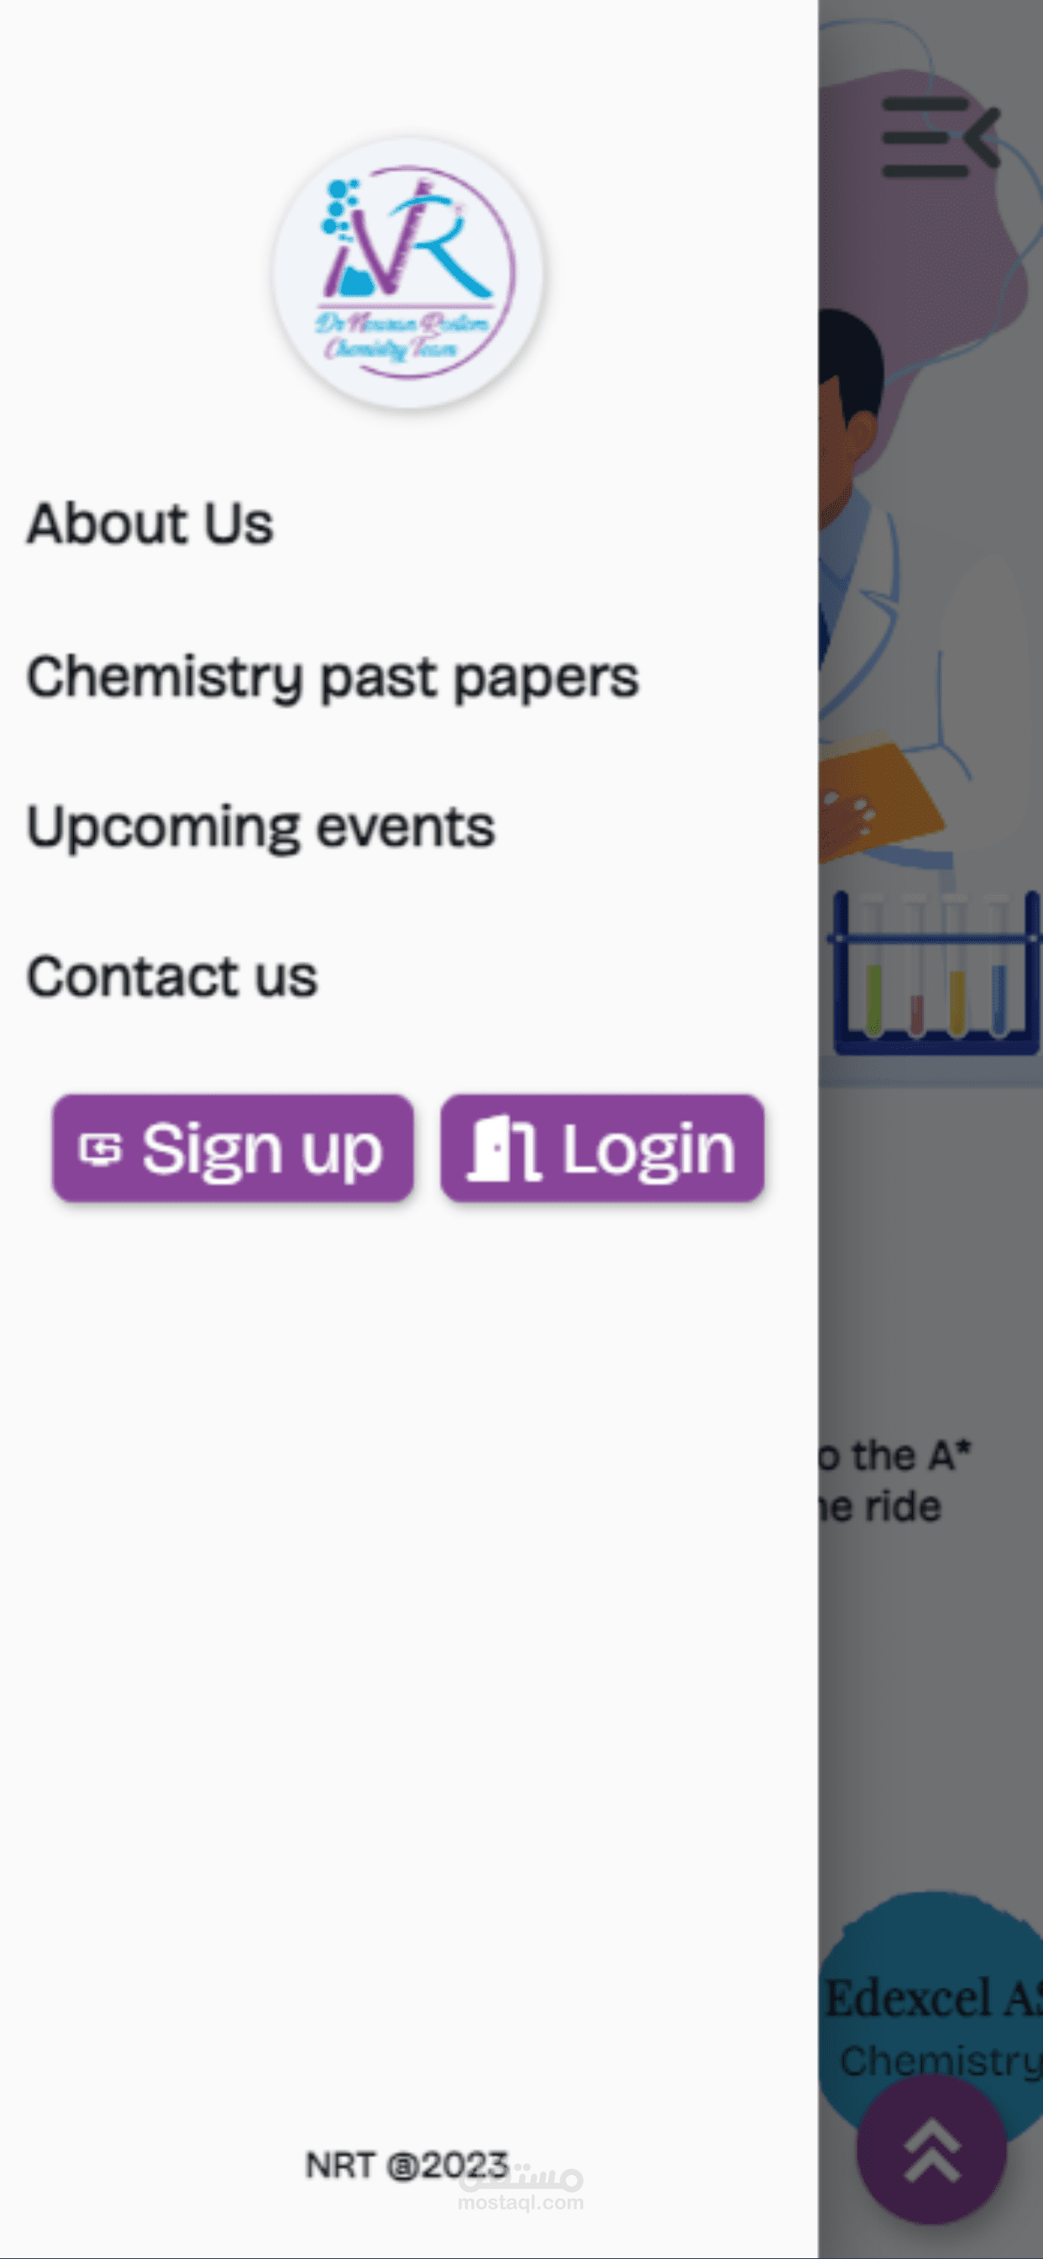Click the door icon on Login button
The width and height of the screenshot is (1043, 2259).
coord(503,1148)
